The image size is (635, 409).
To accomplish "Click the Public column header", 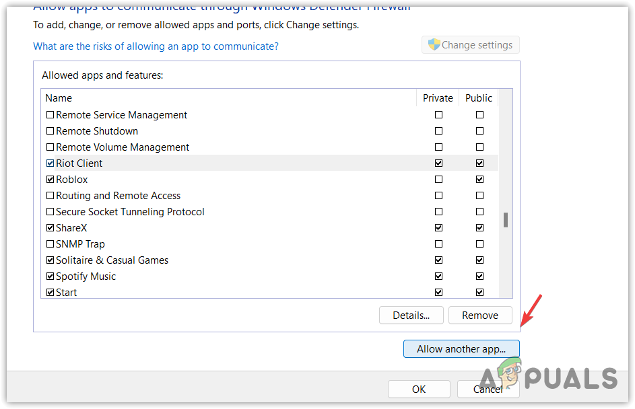I will (479, 98).
